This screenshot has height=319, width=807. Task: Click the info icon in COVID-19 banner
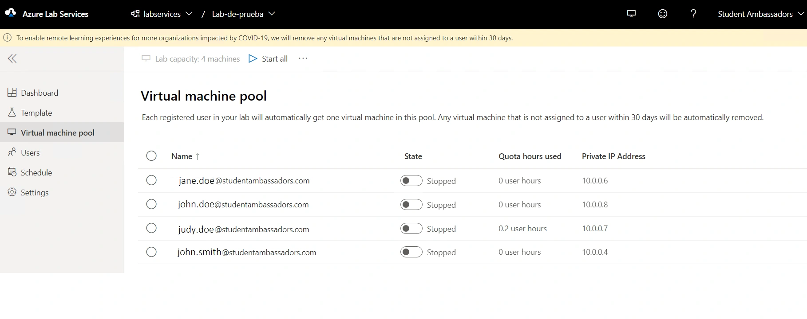[x=7, y=38]
